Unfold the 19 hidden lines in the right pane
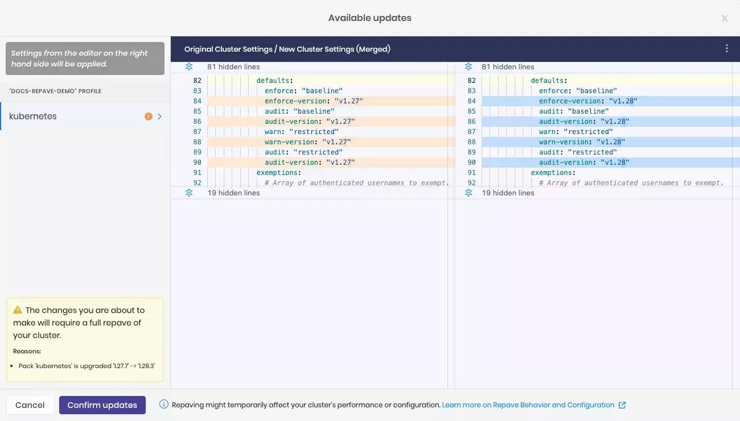 point(468,193)
